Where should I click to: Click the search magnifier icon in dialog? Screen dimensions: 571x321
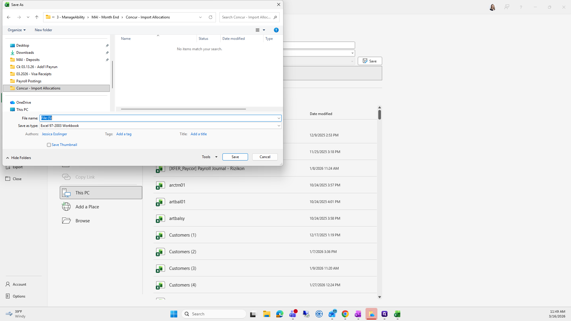point(275,17)
